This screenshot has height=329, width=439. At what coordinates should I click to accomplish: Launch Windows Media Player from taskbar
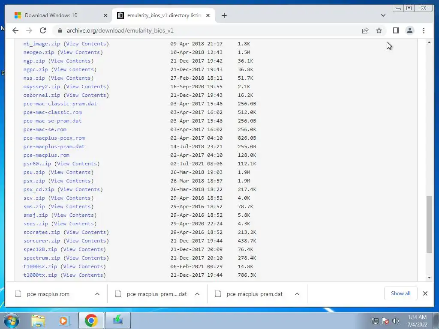64,320
